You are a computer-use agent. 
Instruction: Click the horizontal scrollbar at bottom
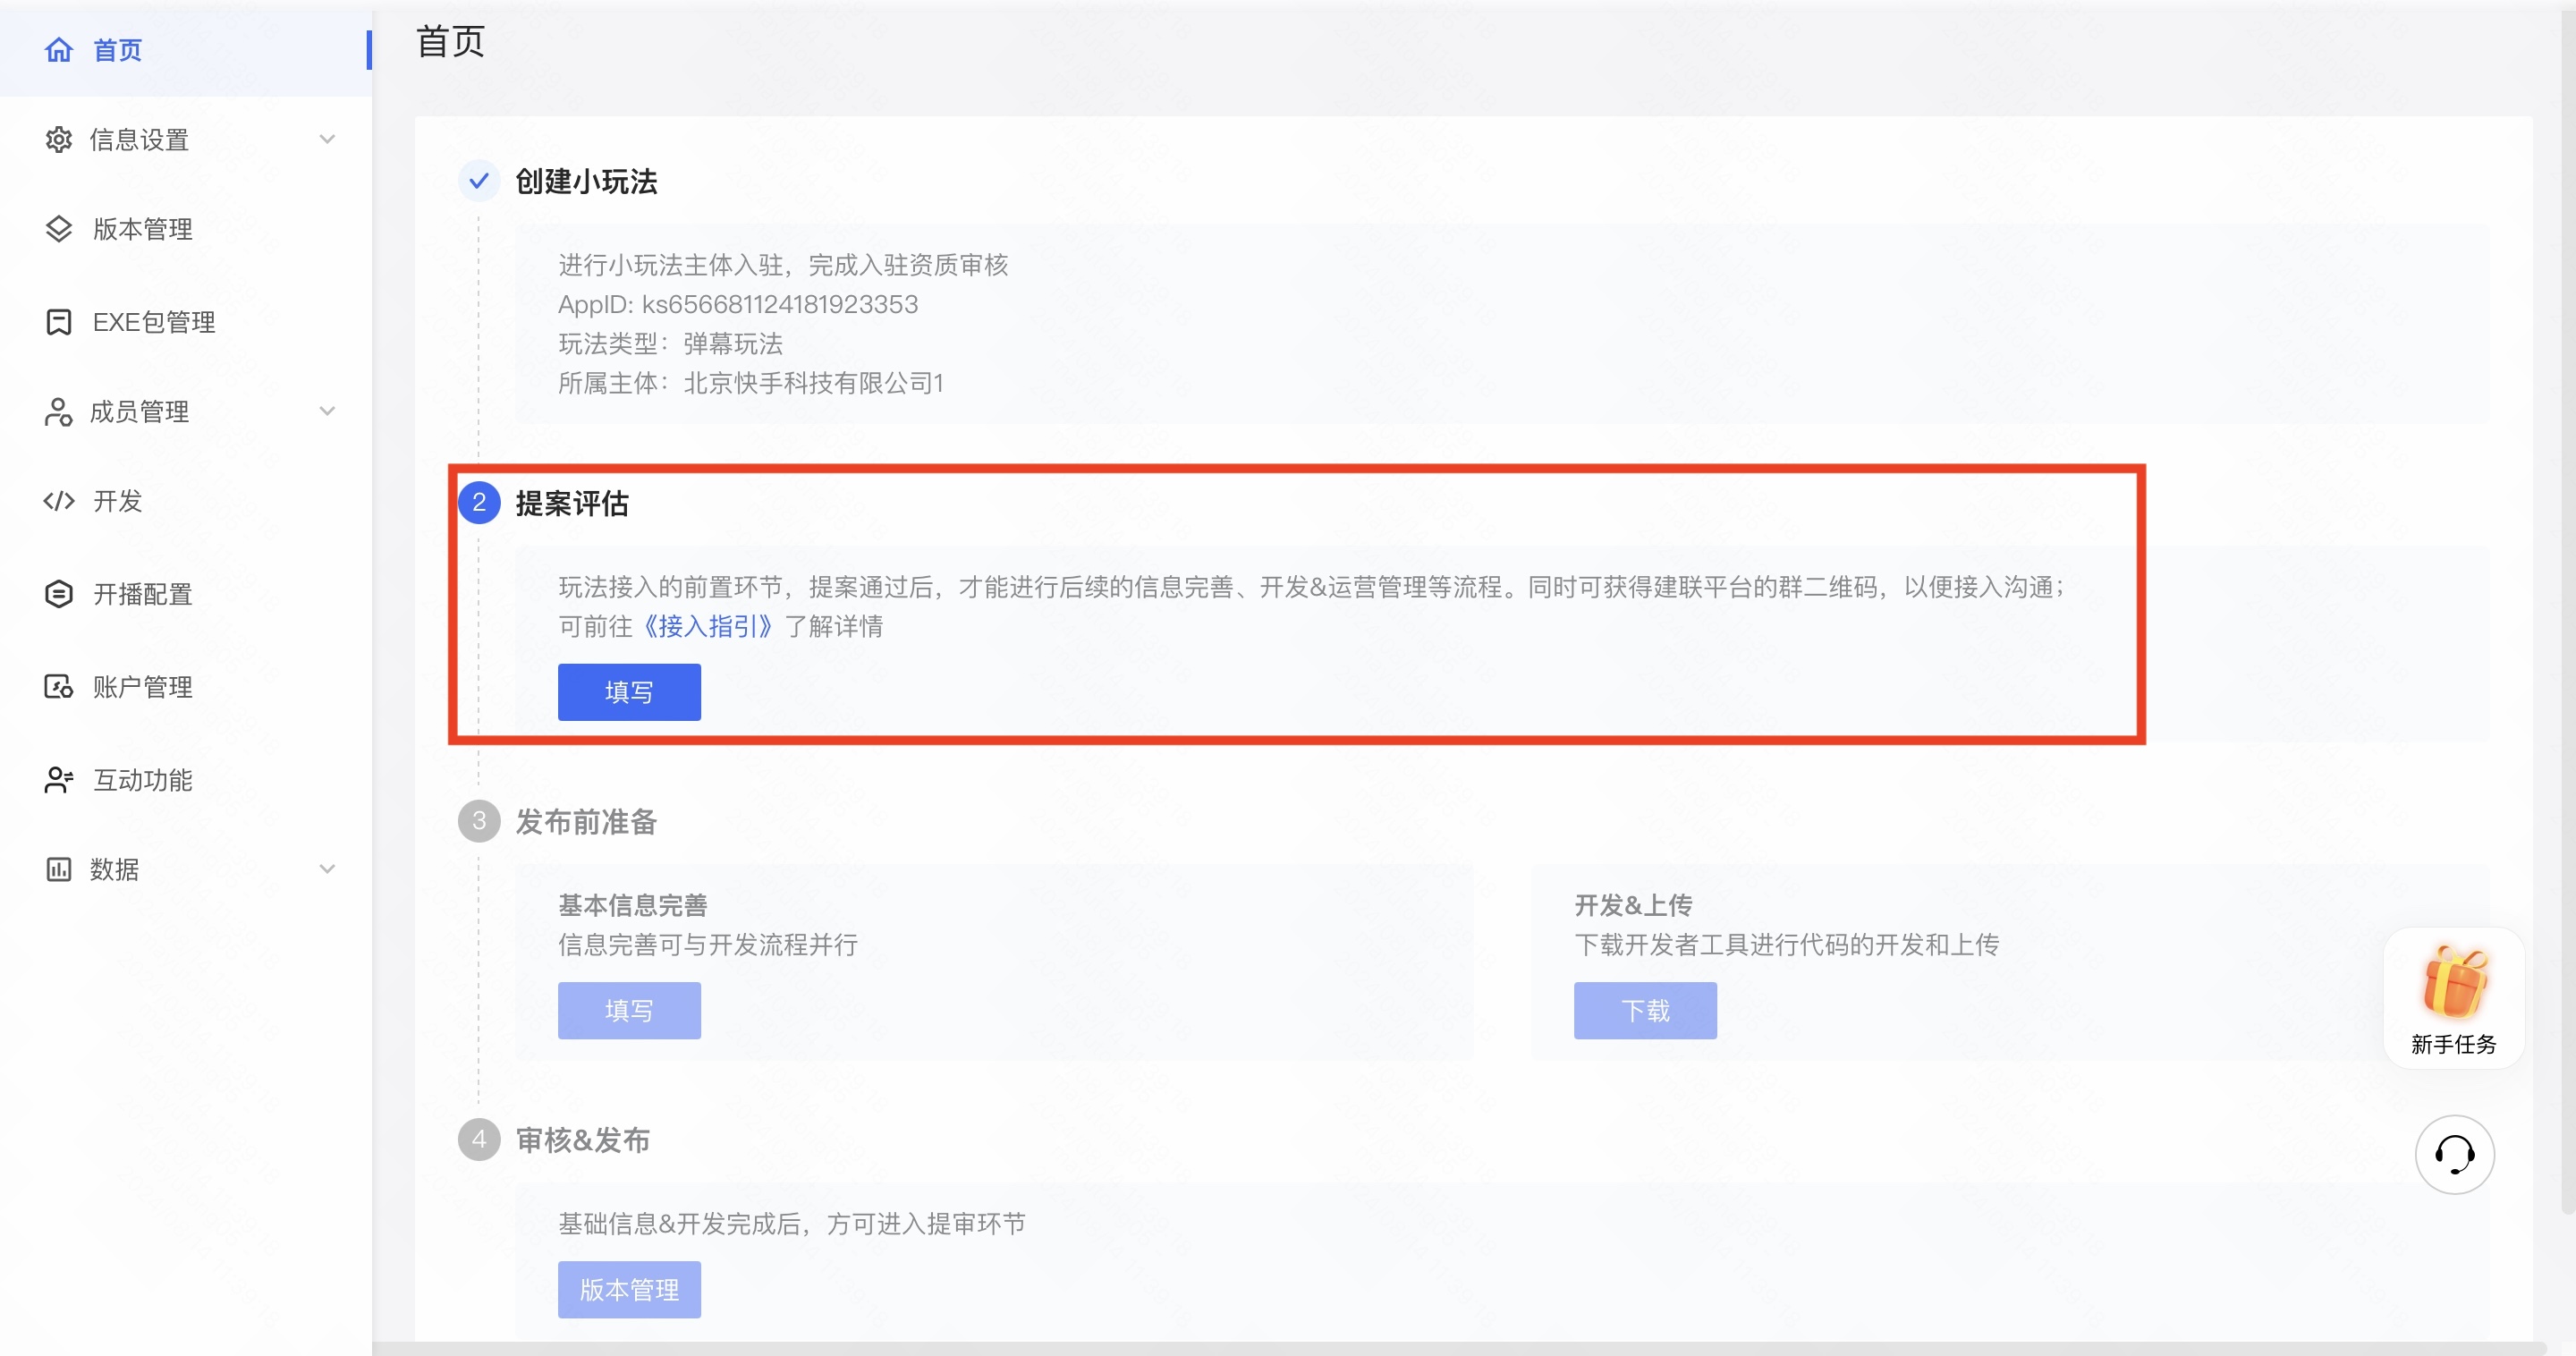tap(1460, 1348)
